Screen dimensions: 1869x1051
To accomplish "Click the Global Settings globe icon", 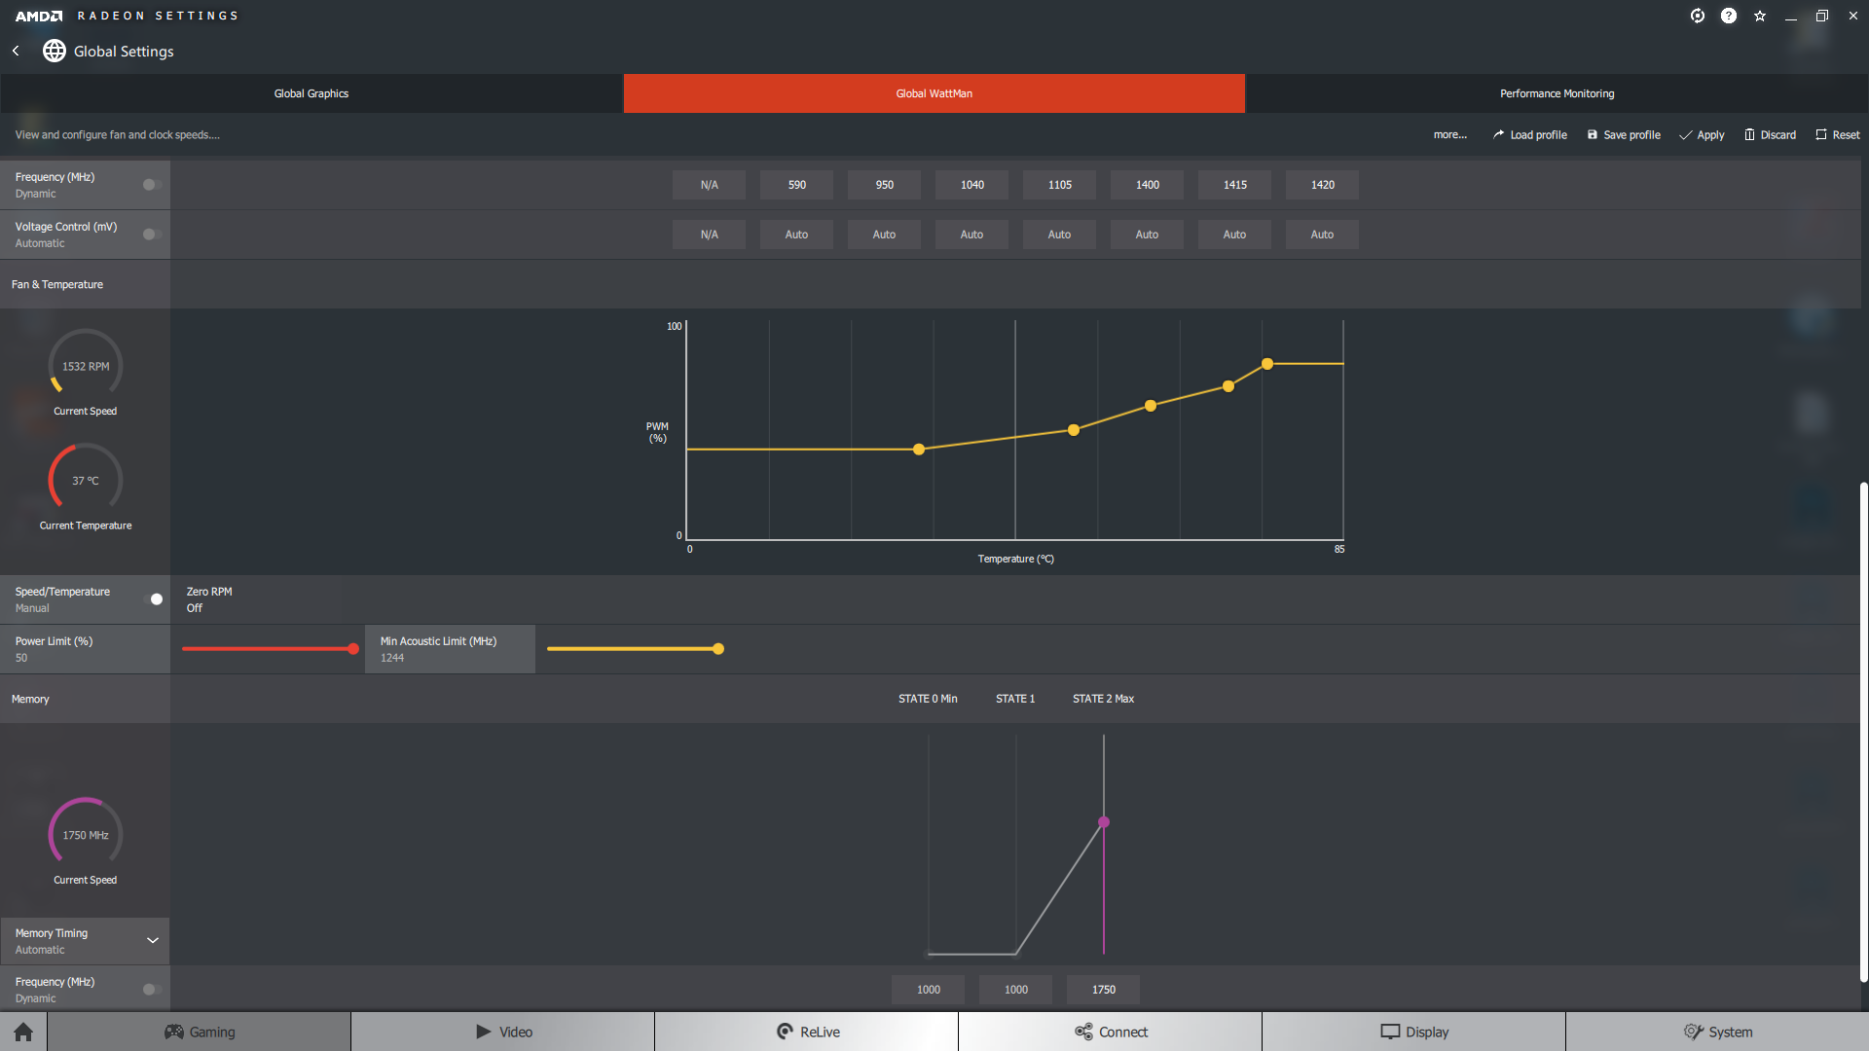I will click(55, 51).
